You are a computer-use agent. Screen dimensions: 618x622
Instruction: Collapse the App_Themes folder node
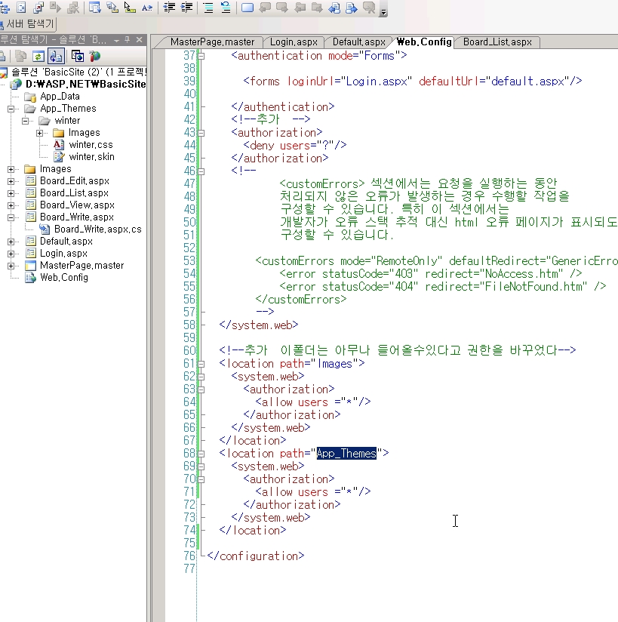[11, 109]
